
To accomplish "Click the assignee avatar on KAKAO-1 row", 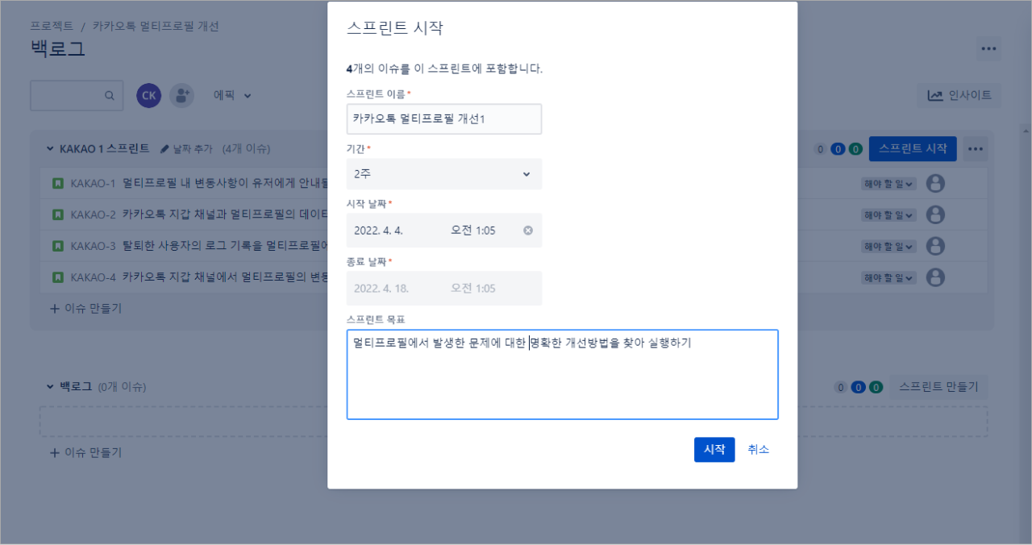I will click(935, 184).
